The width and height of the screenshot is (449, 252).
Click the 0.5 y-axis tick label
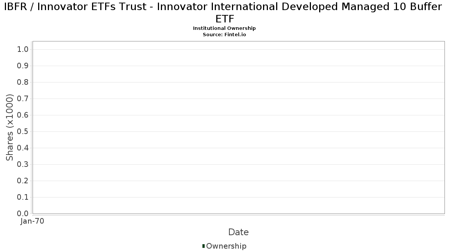[x=23, y=132]
